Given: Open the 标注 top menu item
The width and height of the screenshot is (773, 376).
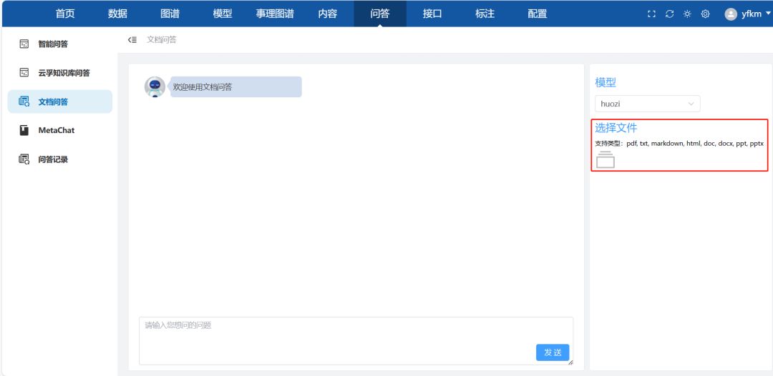Looking at the screenshot, I should coord(485,14).
